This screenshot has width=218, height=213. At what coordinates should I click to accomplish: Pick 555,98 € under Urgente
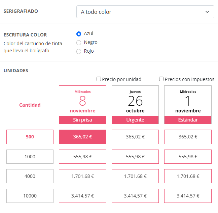[x=135, y=157]
